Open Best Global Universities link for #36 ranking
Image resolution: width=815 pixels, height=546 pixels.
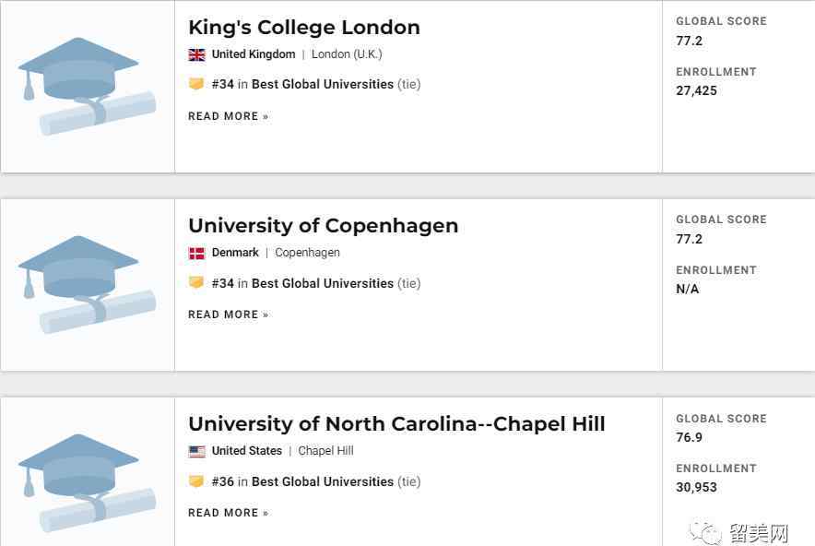[x=323, y=481]
